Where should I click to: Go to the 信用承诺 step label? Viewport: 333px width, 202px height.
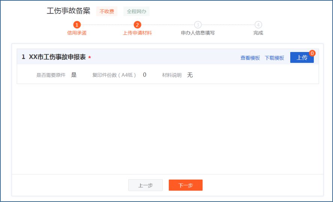77,33
